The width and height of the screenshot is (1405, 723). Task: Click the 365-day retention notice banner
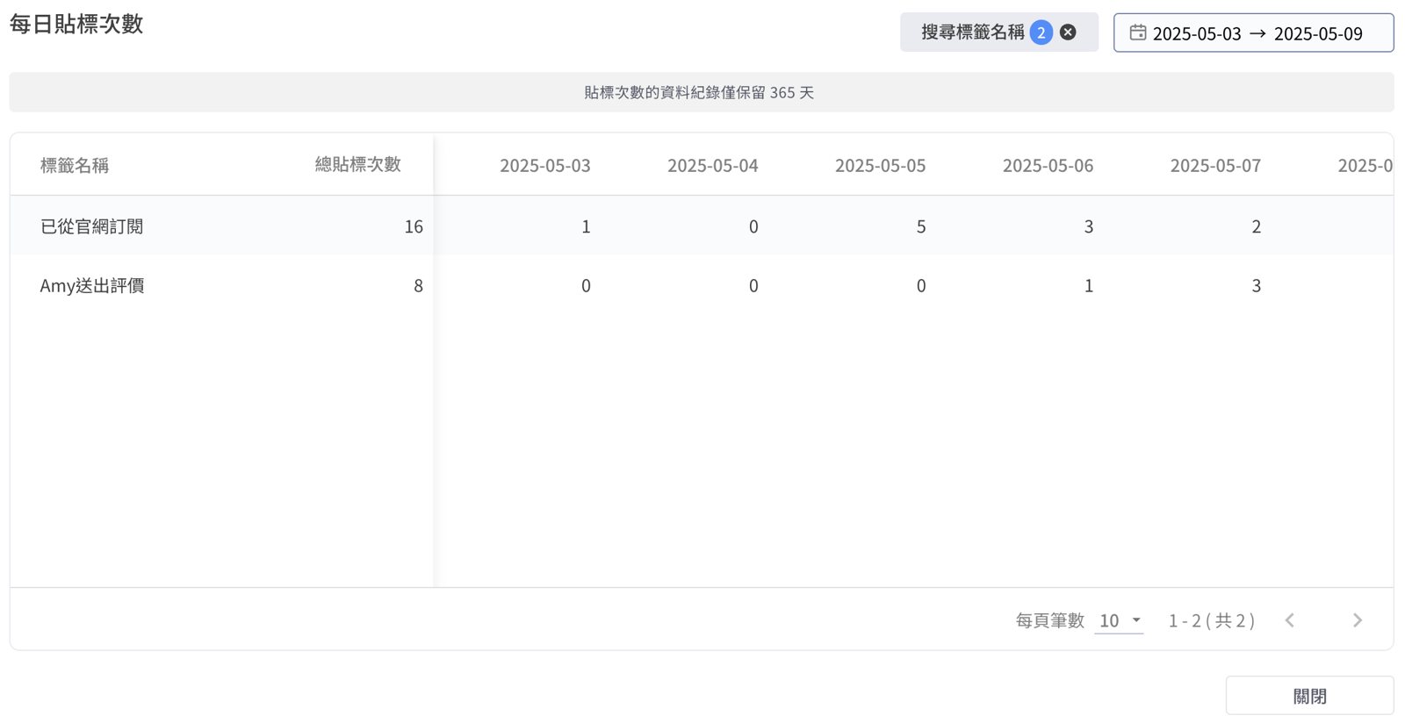702,92
